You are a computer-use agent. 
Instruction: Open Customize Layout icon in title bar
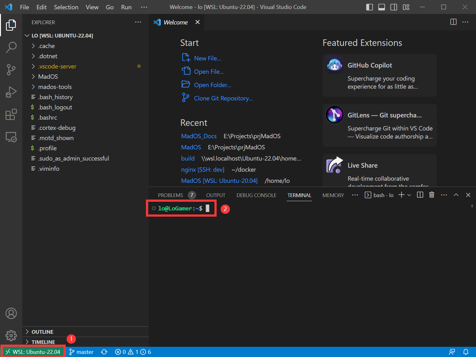(x=406, y=7)
